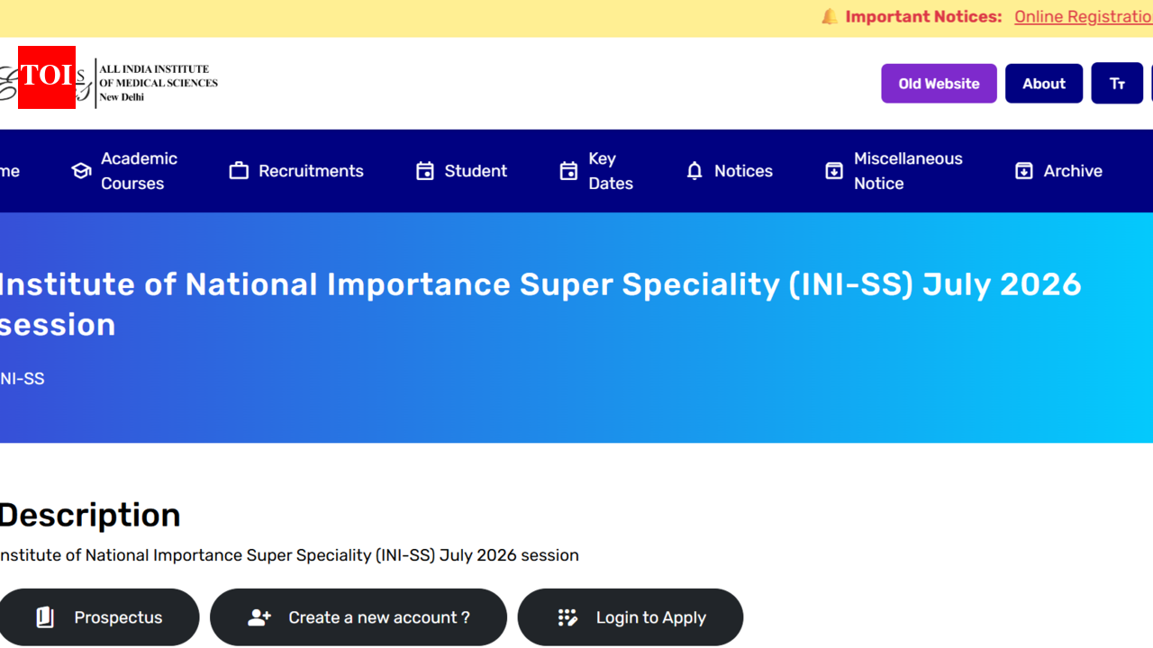The image size is (1153, 648).
Task: Click the archive box icon next to Archive
Action: pyautogui.click(x=1025, y=170)
